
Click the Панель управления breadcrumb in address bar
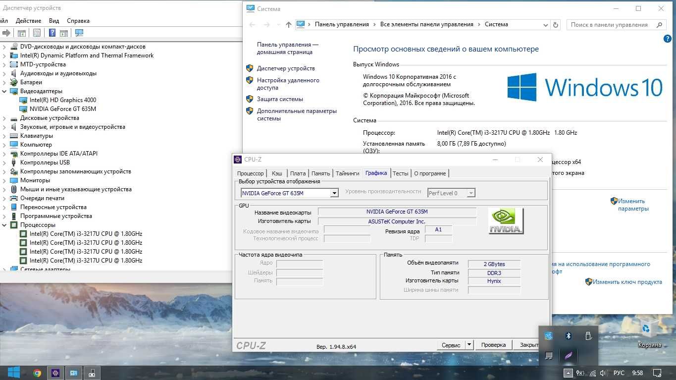(x=342, y=24)
